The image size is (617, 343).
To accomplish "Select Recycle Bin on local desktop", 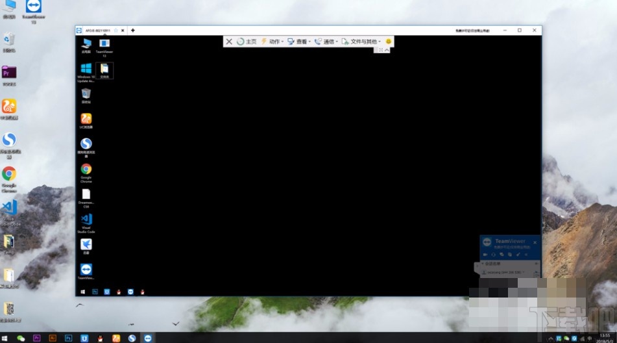I will [9, 42].
